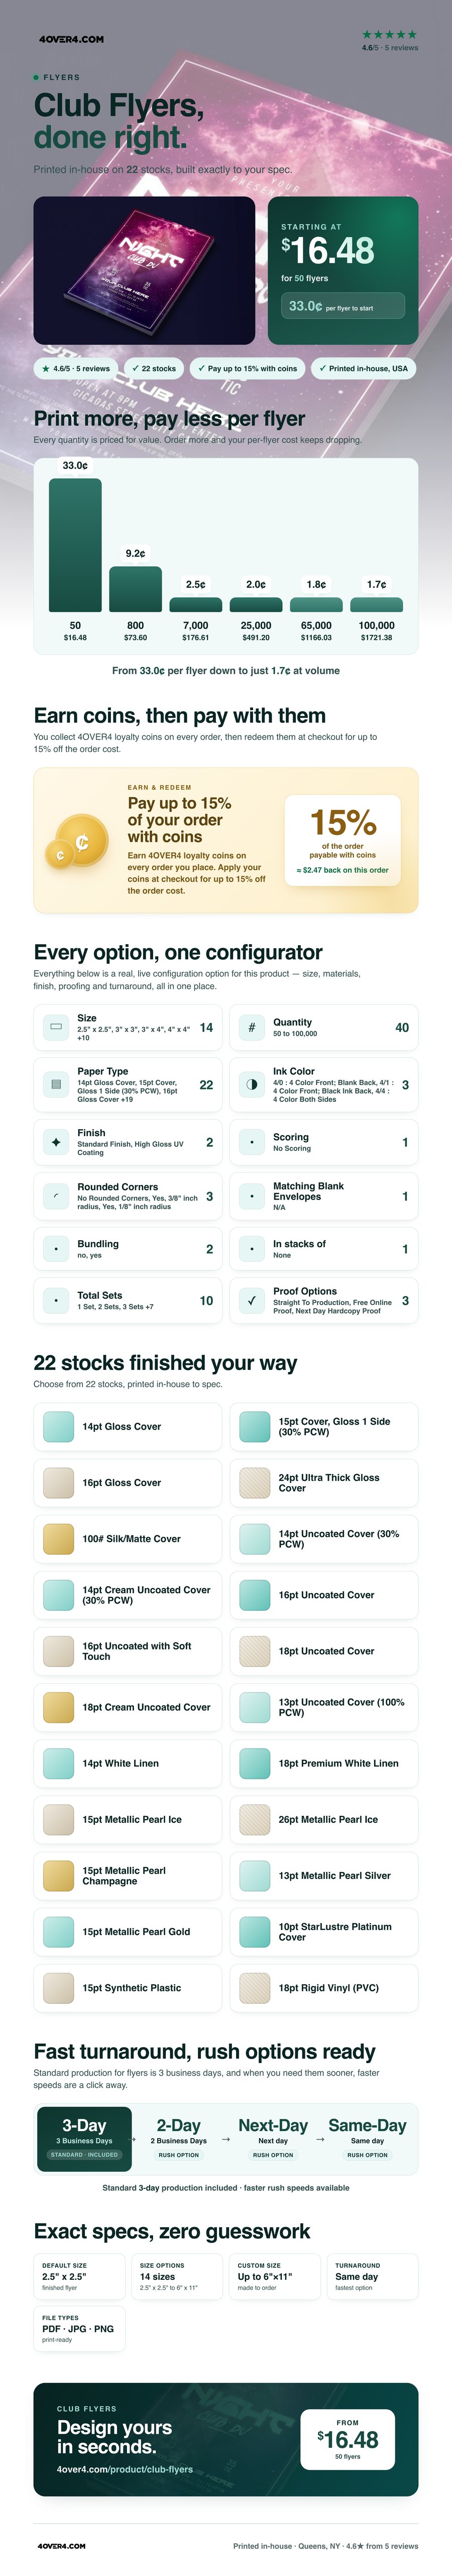Expand the Total Sets option card
452x2576 pixels.
tap(128, 1301)
